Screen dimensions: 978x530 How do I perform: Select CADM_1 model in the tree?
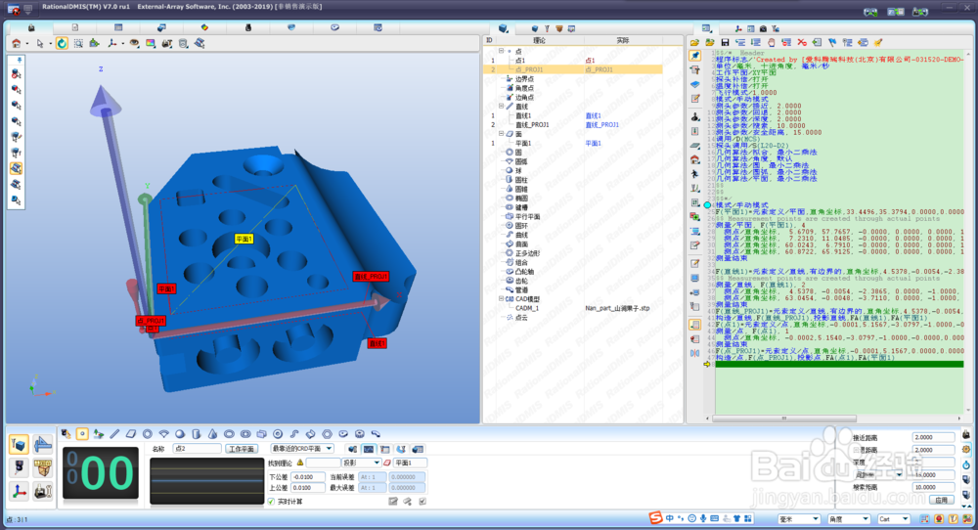pos(526,308)
